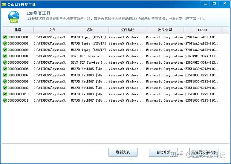
Task: Select key value 000000000009
Action: click(18, 88)
